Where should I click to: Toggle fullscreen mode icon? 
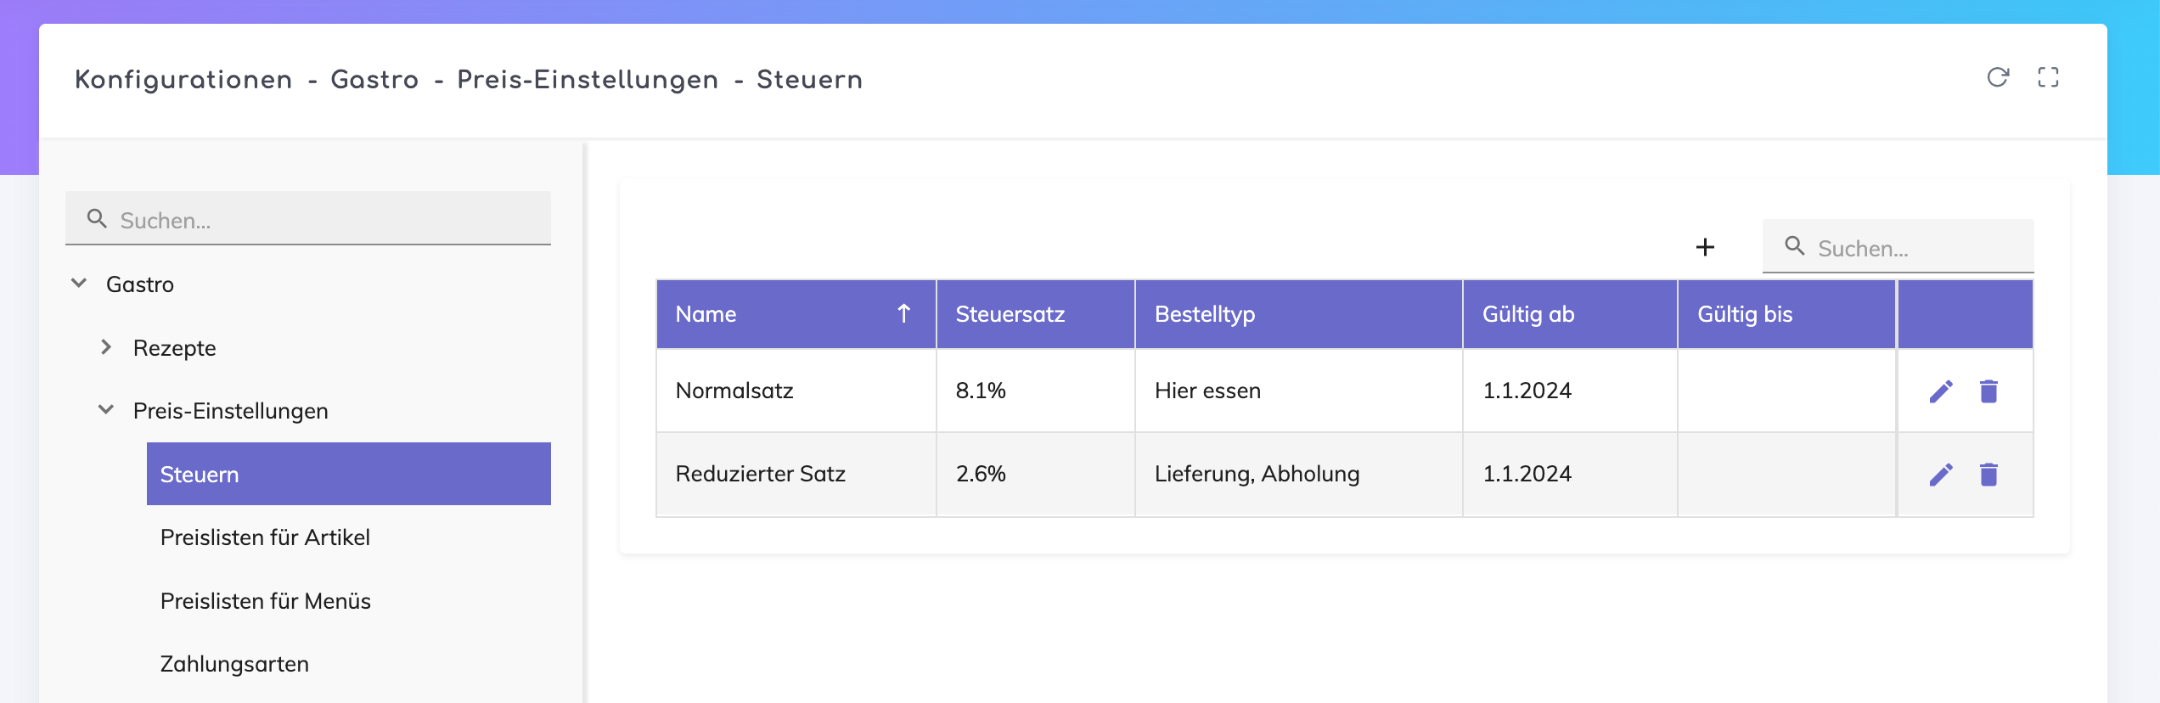tap(2048, 77)
